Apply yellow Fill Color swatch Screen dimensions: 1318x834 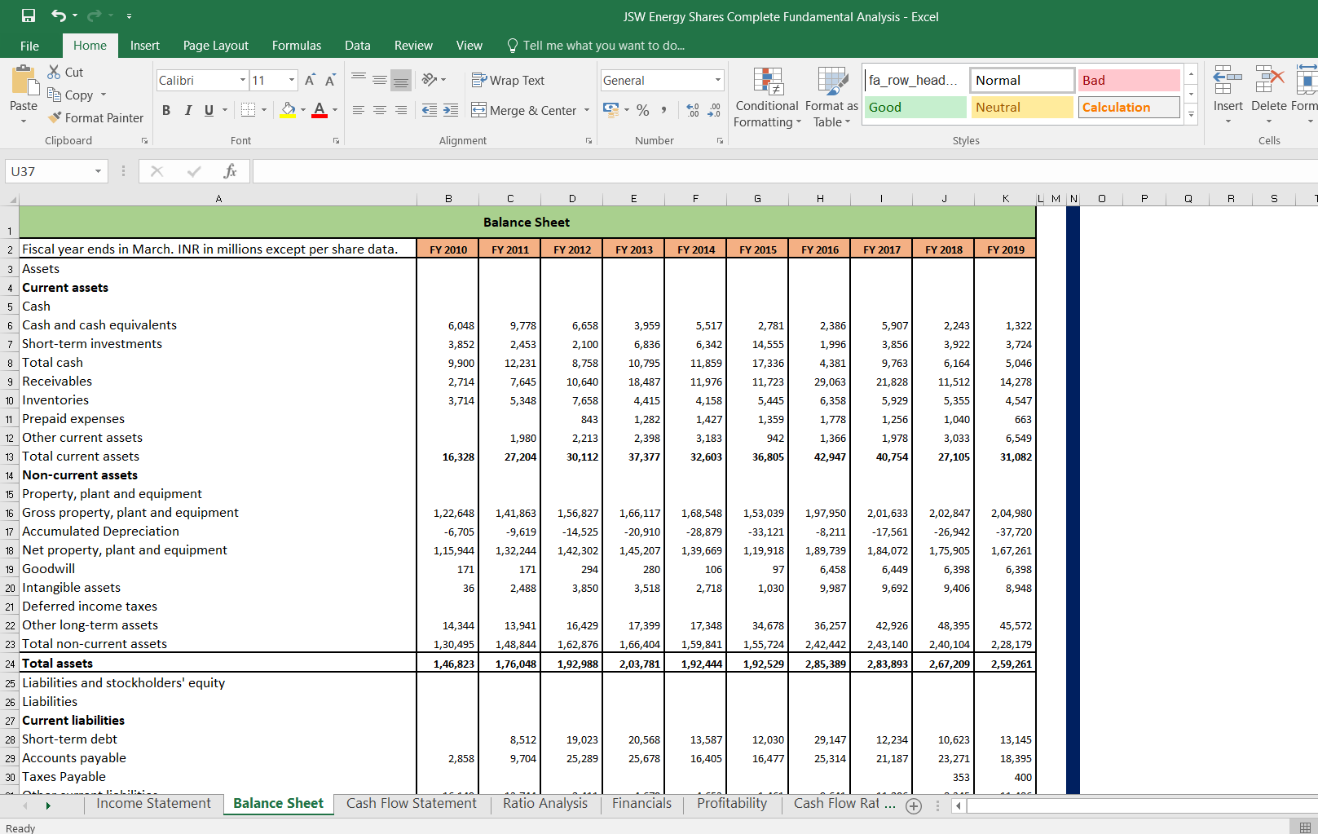pyautogui.click(x=289, y=110)
